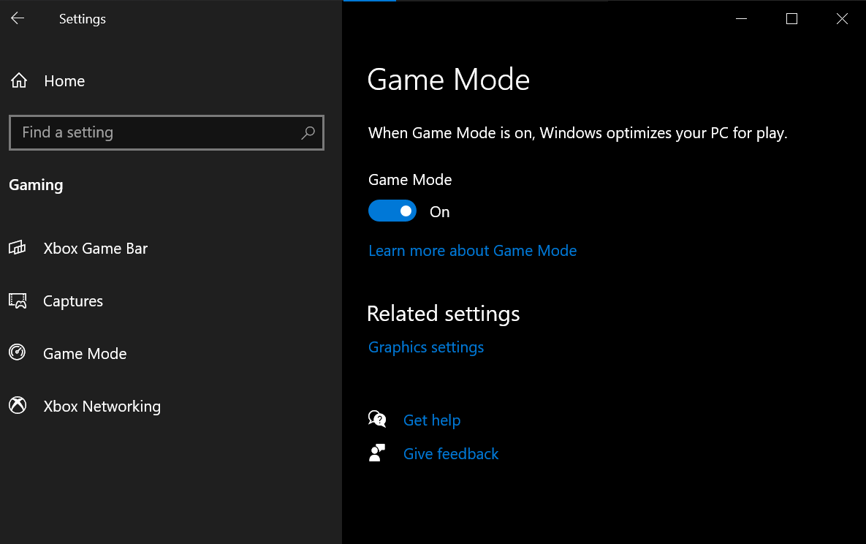The height and width of the screenshot is (544, 866).
Task: Open the Xbox Networking section
Action: (x=102, y=407)
